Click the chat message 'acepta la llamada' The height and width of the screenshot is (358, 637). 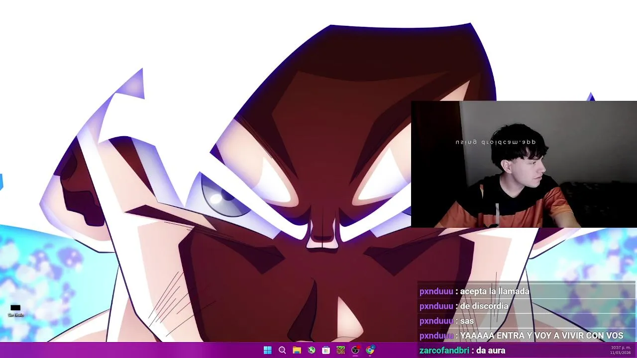pyautogui.click(x=495, y=291)
